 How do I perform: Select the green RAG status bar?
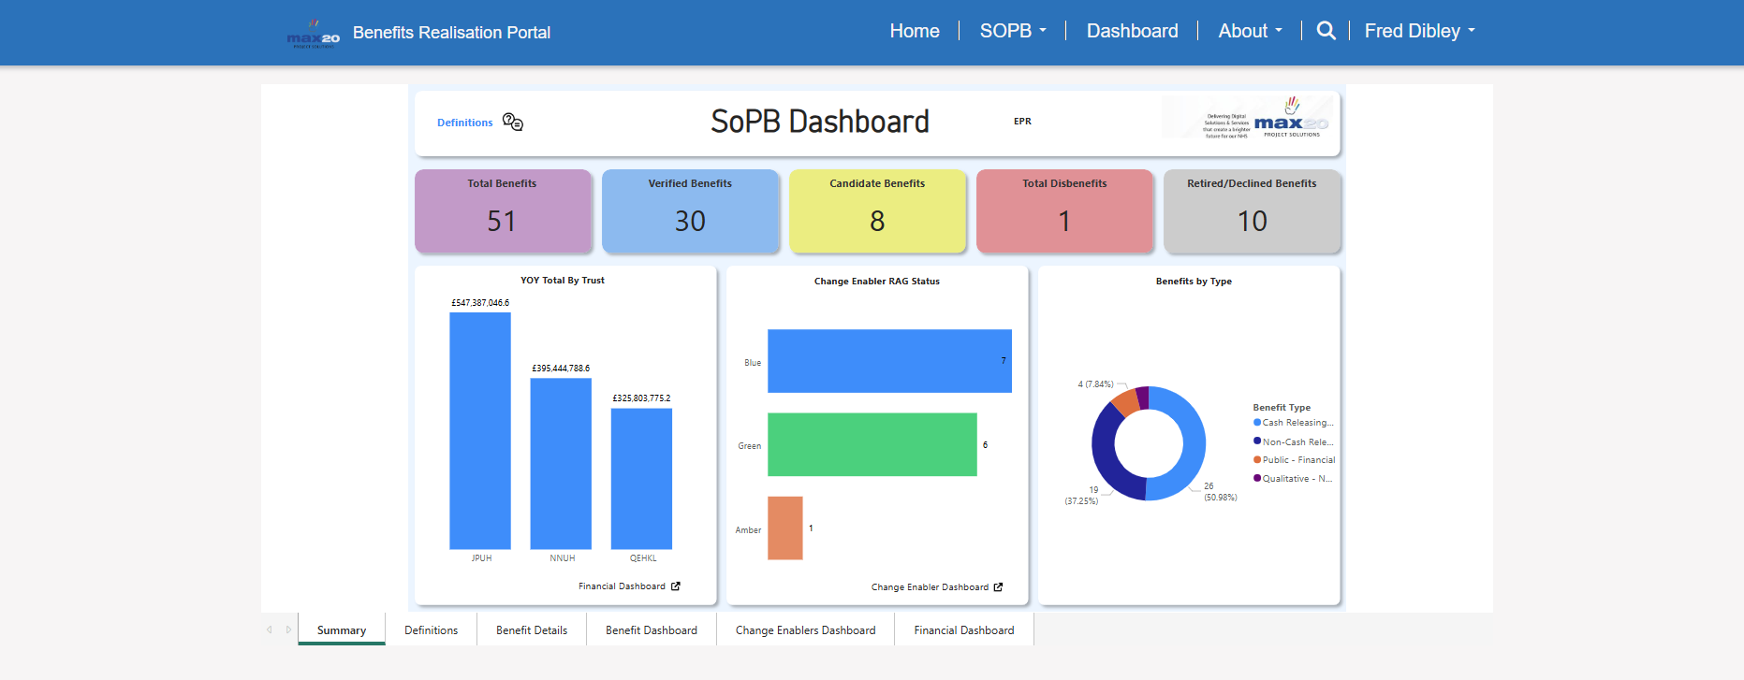point(872,444)
